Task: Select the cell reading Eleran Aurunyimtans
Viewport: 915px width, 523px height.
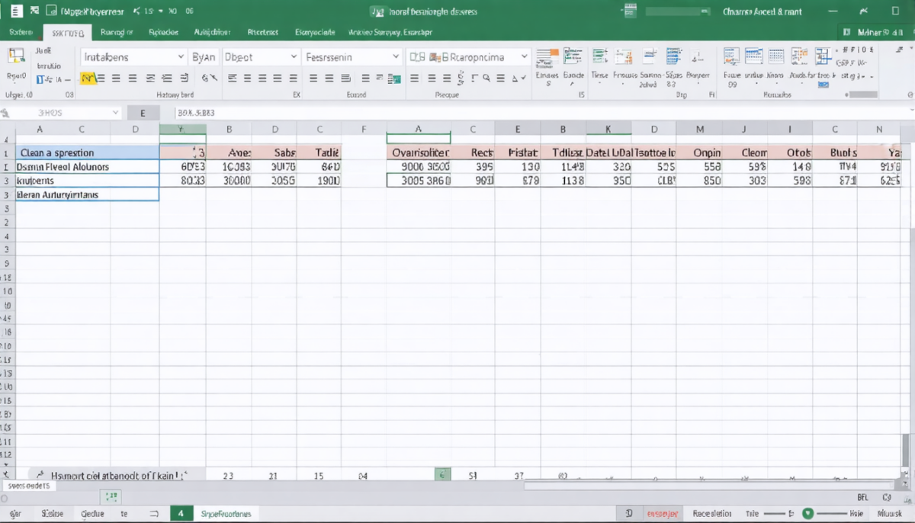Action: pyautogui.click(x=87, y=194)
